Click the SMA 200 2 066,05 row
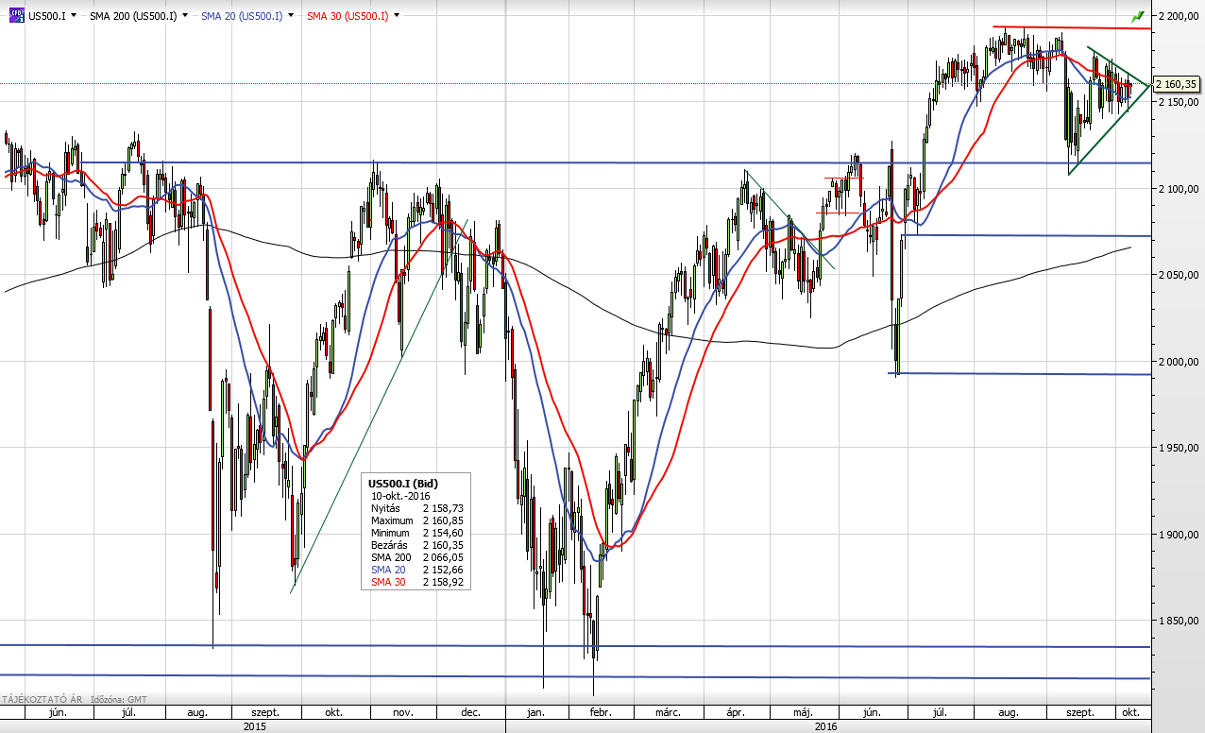Viewport: 1205px width, 733px height. pos(416,557)
